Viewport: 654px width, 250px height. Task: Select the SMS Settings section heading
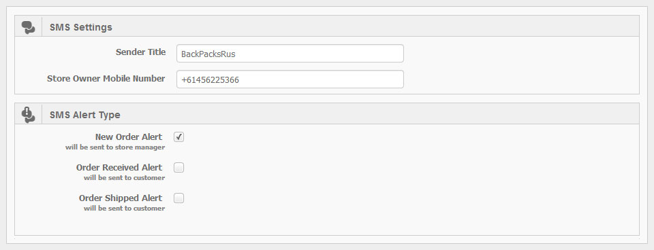point(81,27)
